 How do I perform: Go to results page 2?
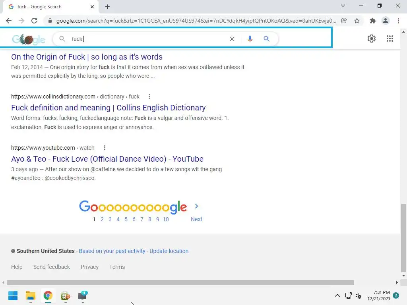pyautogui.click(x=102, y=219)
